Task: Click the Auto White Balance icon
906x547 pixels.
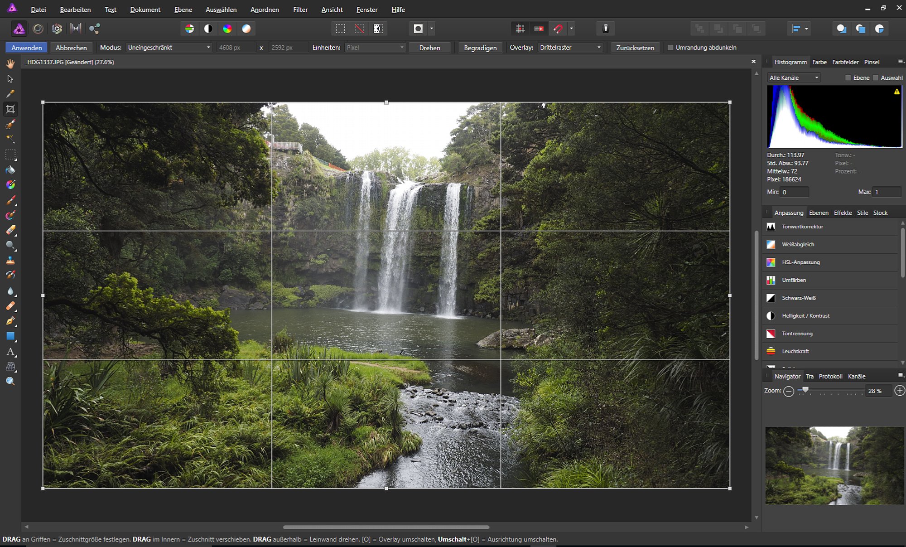Action: pos(246,29)
